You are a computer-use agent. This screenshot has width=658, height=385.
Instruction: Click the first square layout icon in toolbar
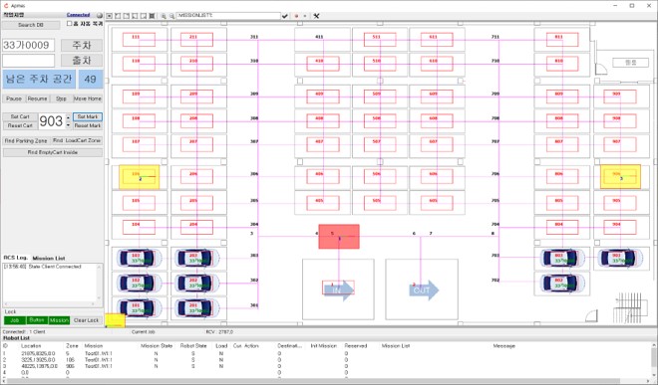(x=109, y=16)
